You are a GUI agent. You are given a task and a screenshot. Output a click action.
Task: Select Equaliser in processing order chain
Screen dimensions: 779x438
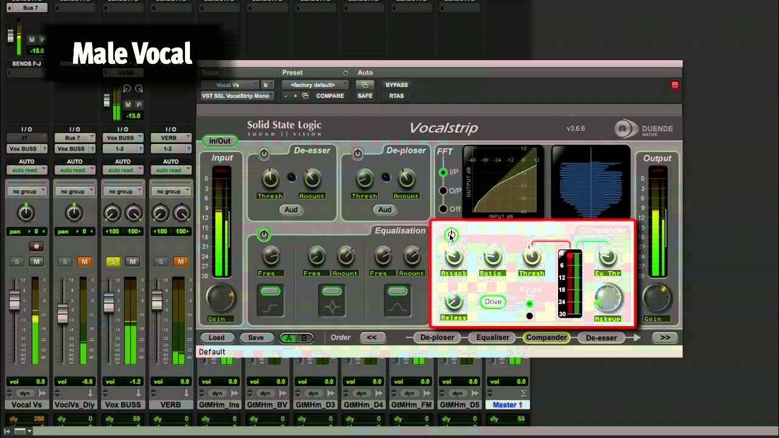492,338
